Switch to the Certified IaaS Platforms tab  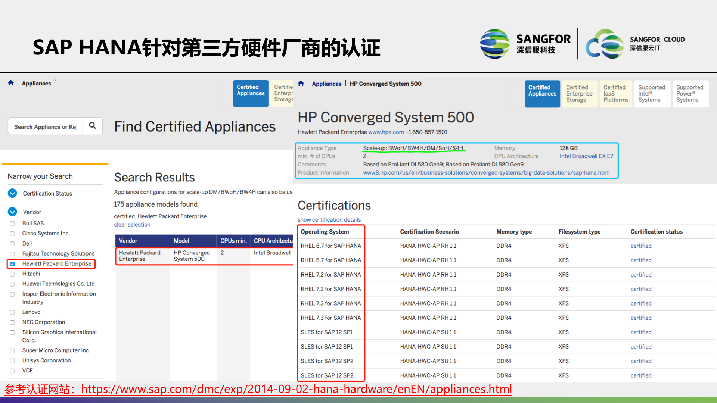click(615, 94)
